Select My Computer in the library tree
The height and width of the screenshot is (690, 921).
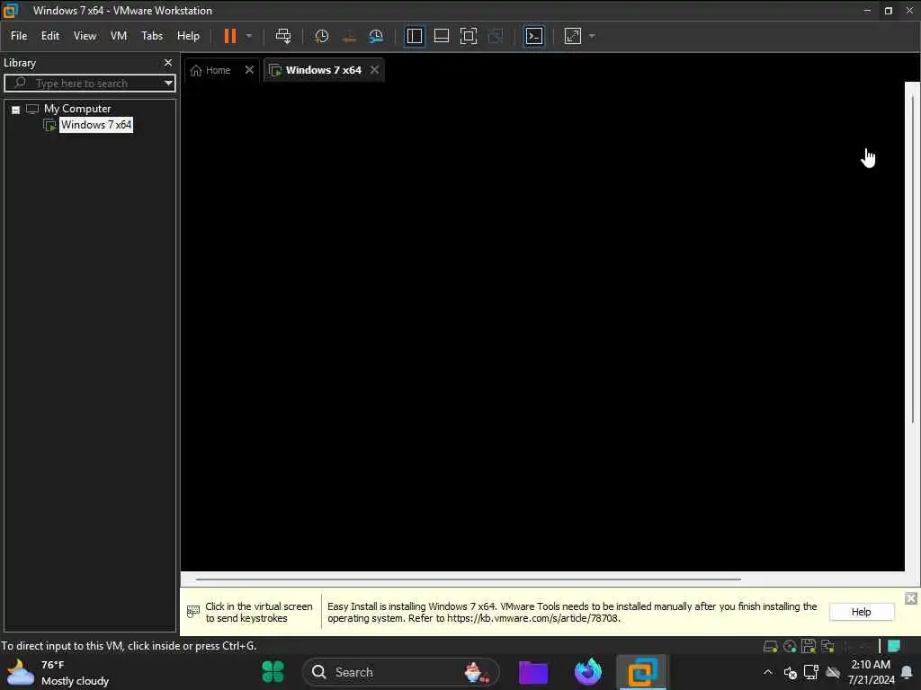click(x=77, y=109)
